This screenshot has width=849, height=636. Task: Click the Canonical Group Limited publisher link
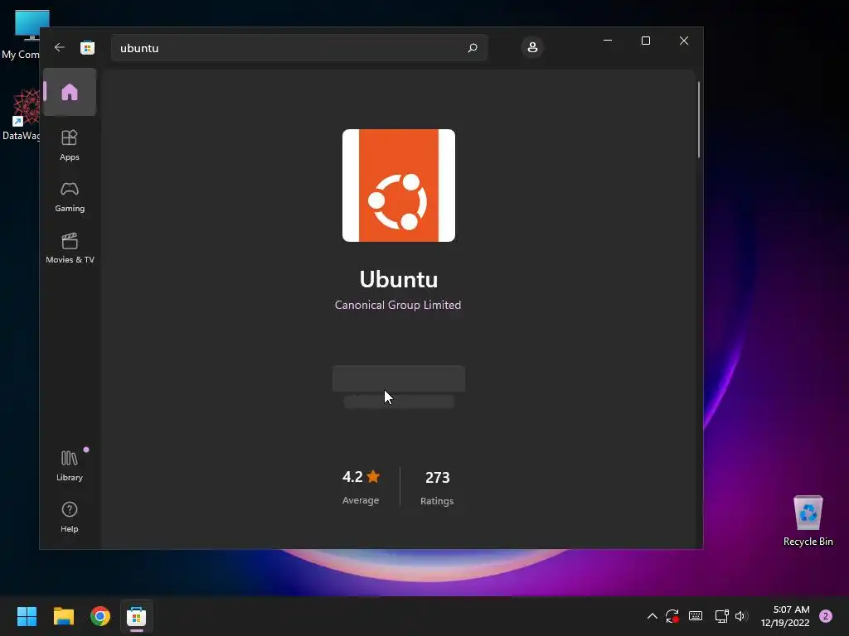398,305
